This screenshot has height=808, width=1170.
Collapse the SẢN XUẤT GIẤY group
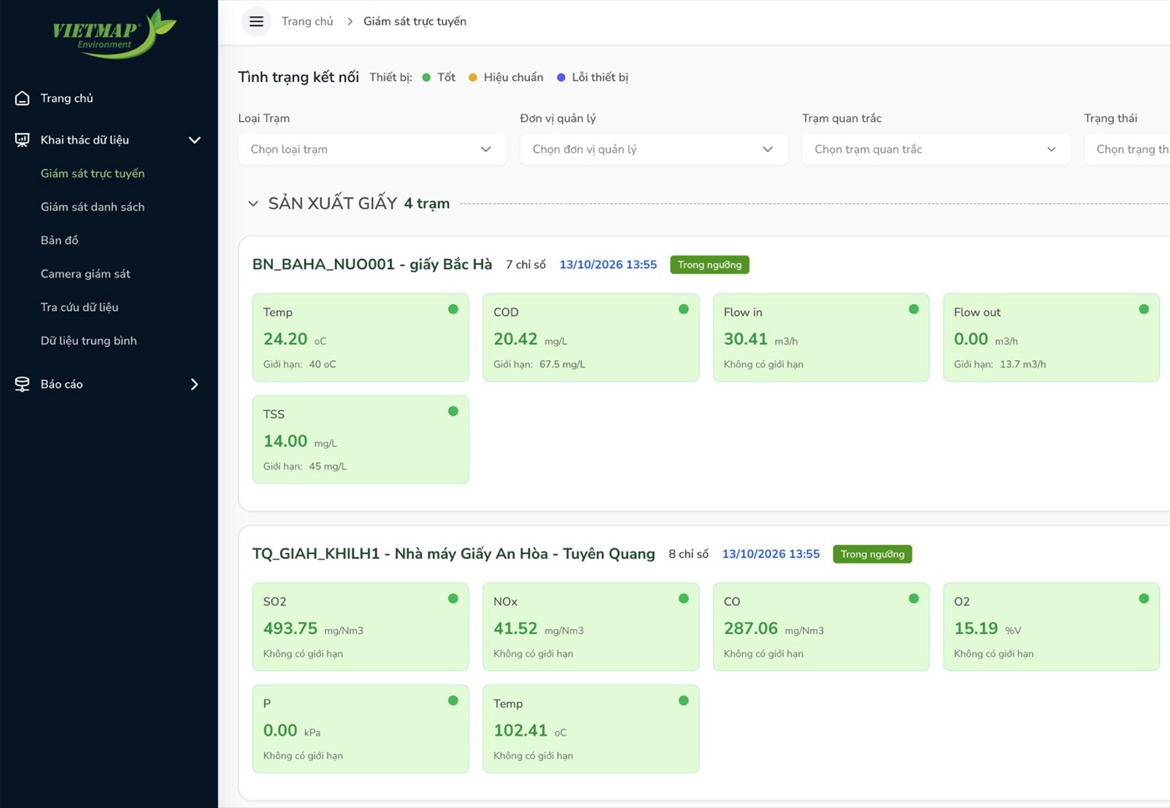(253, 204)
